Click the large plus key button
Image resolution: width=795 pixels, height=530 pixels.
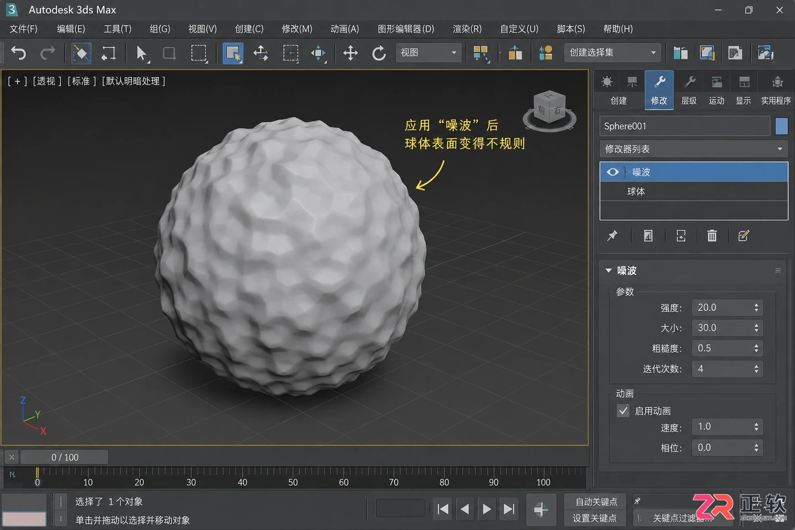(x=540, y=510)
